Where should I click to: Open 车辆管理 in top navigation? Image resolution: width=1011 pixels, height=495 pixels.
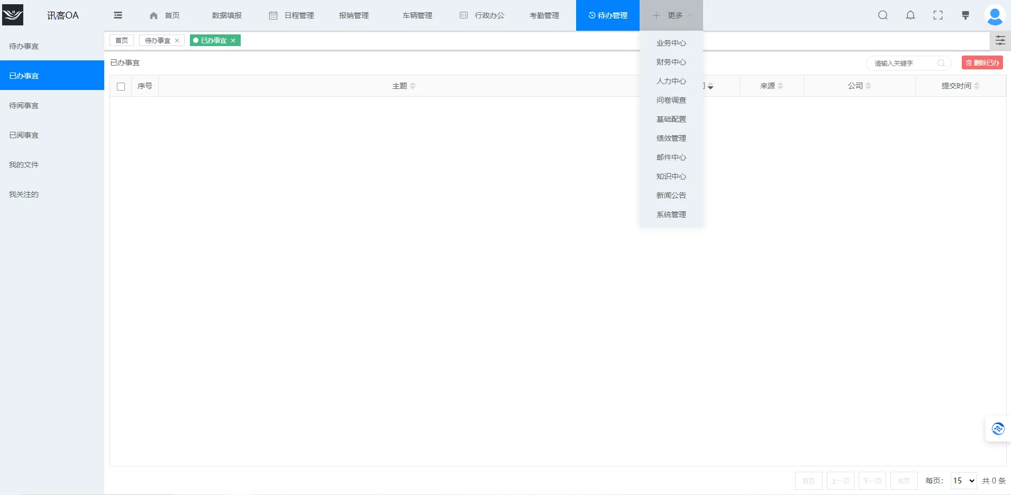417,15
